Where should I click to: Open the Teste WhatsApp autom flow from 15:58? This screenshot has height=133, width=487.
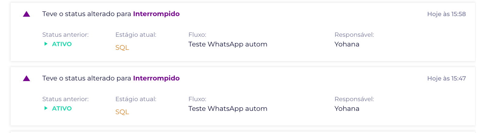coord(228,44)
